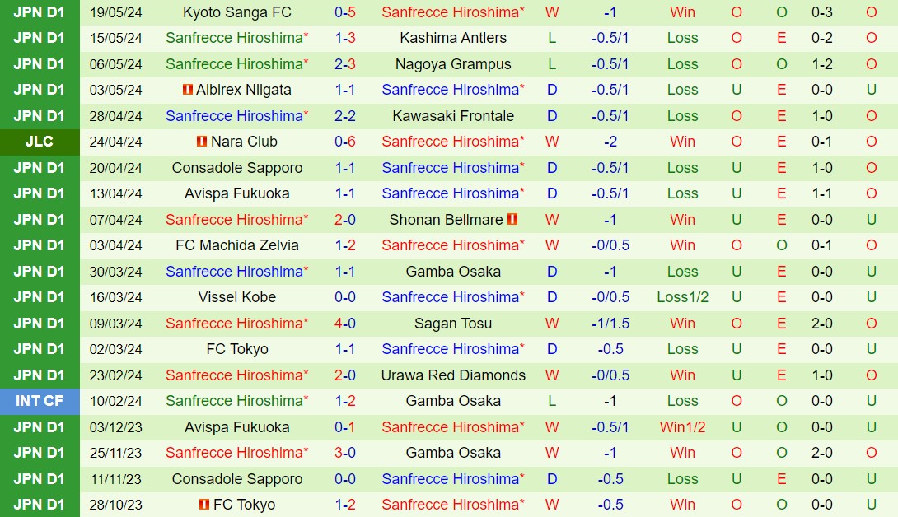Screen dimensions: 898x517
Task: Click the 3-0 score against Gamba Osaka
Action: [x=345, y=453]
